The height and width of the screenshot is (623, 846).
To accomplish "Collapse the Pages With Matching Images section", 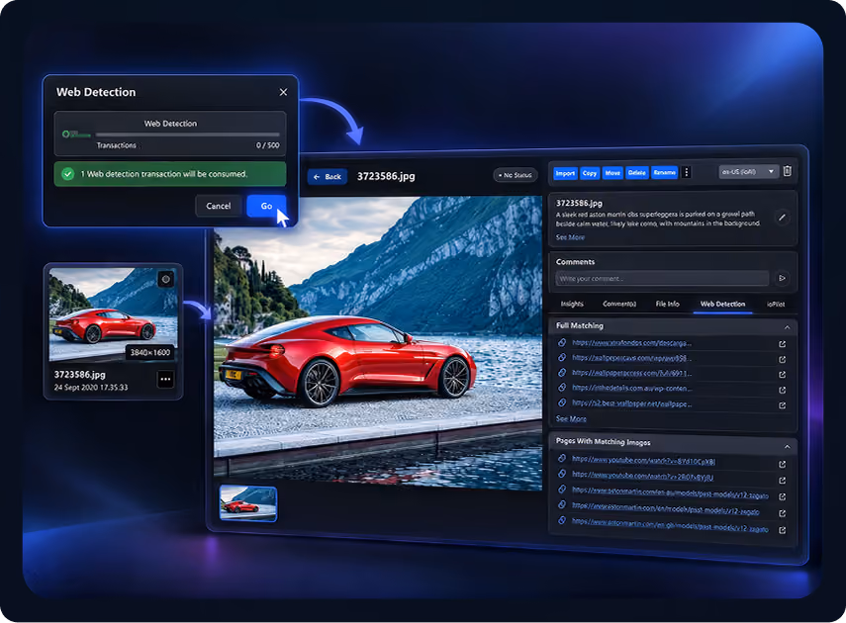I will click(x=788, y=447).
